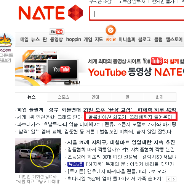
Task: Click the orange smiley 싸이랑 icon
Action: [111, 30]
